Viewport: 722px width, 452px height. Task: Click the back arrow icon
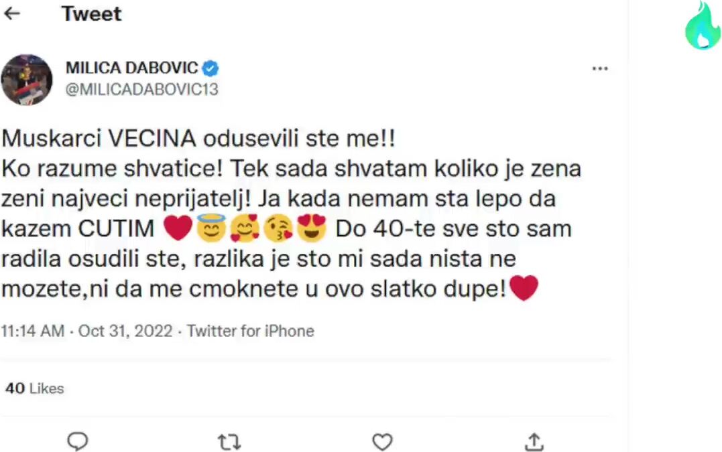[12, 14]
